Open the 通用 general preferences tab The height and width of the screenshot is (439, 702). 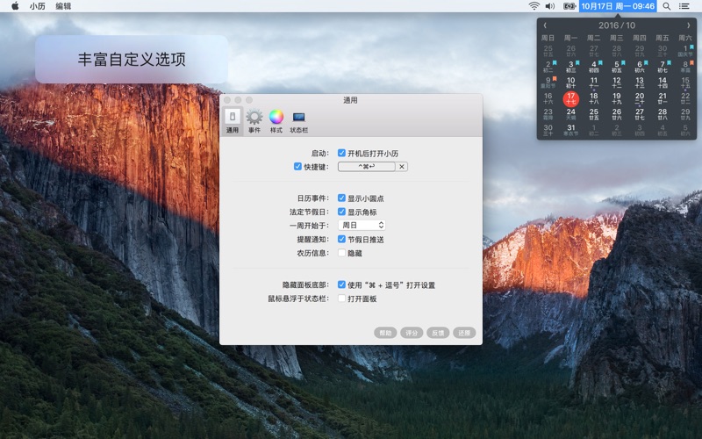[232, 121]
